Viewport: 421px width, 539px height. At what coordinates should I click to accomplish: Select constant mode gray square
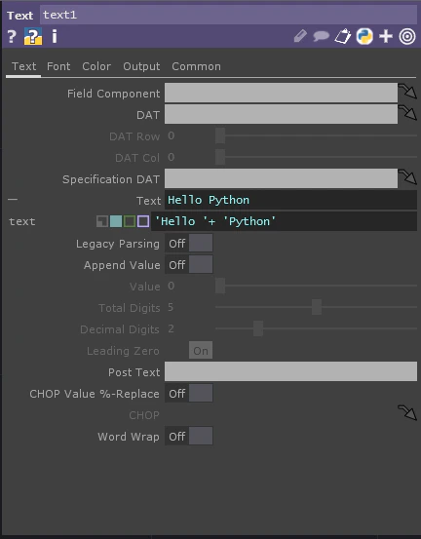(102, 221)
